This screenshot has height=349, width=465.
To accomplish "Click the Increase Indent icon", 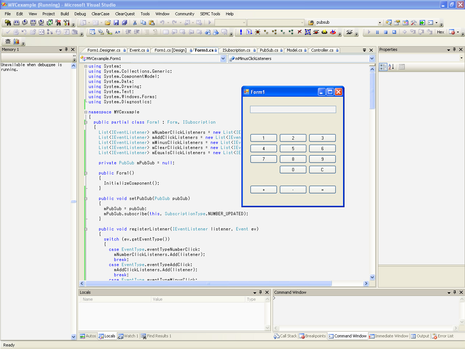I will pyautogui.click(x=136, y=32).
